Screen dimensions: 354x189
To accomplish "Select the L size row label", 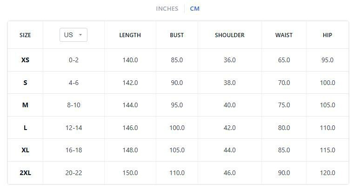I will point(25,128).
